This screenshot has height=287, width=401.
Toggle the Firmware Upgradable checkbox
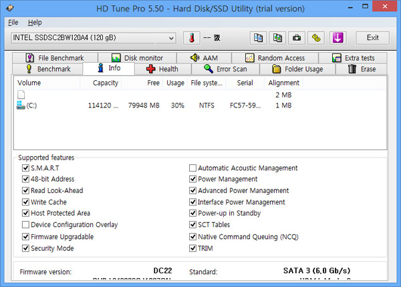point(25,237)
